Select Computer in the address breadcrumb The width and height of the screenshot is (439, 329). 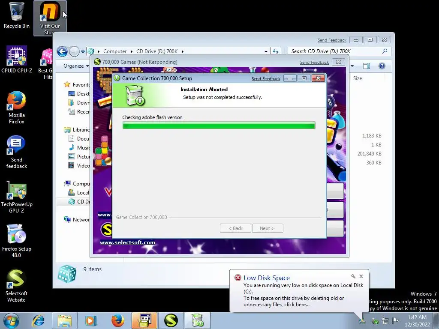coord(115,51)
